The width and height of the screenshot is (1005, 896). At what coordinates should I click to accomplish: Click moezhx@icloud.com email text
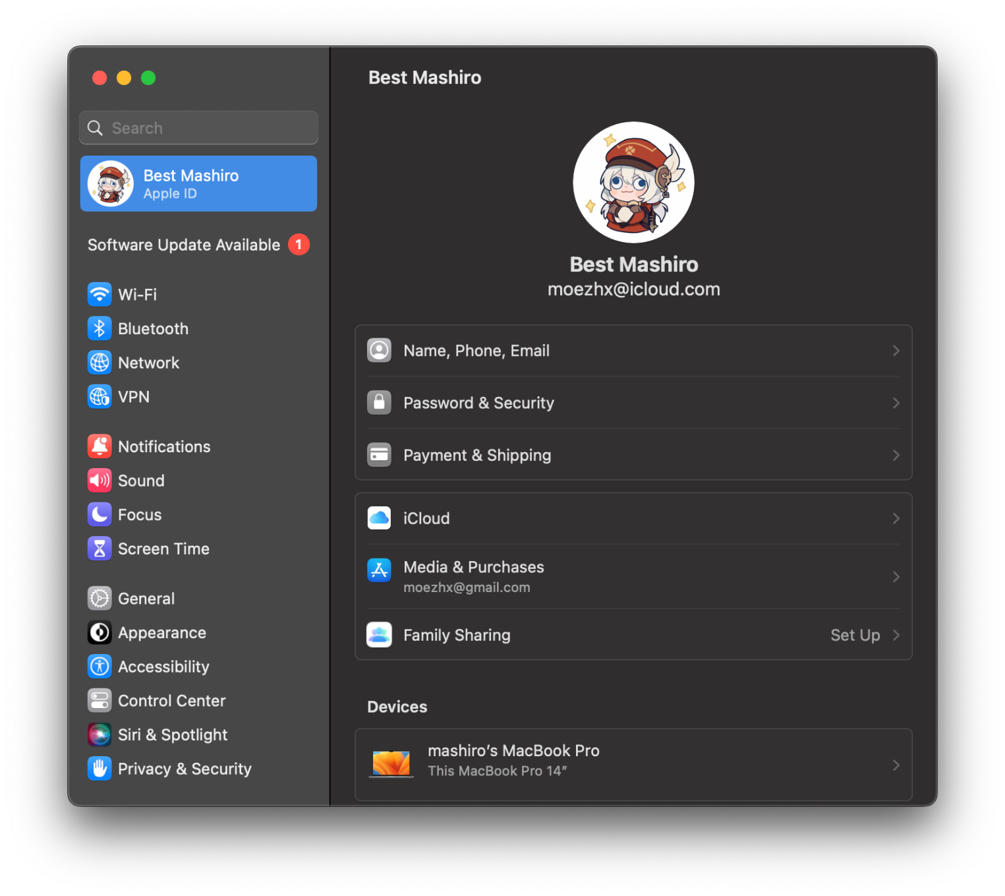(x=634, y=289)
